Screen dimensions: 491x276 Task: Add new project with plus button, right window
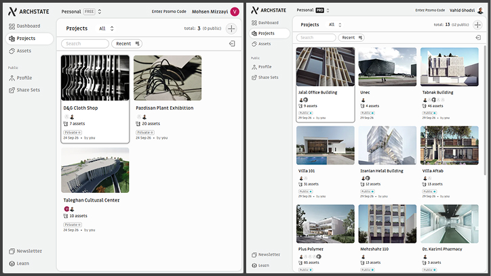(x=477, y=24)
